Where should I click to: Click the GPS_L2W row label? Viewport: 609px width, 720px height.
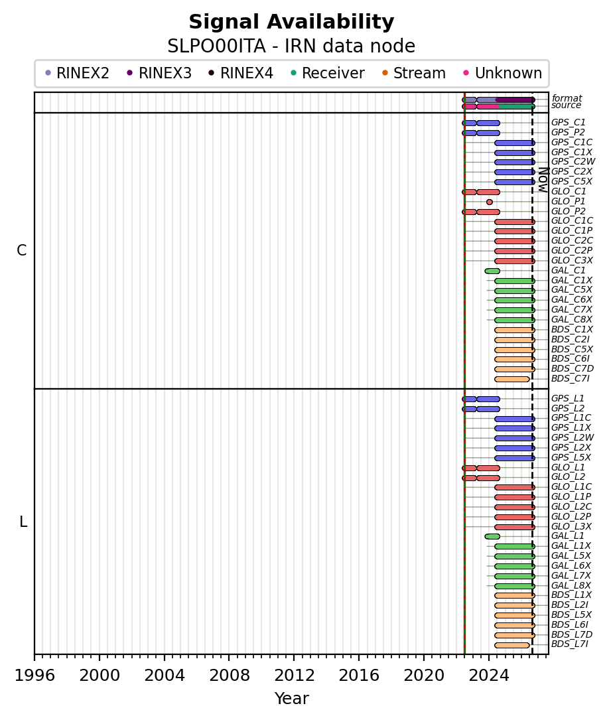pos(573,437)
